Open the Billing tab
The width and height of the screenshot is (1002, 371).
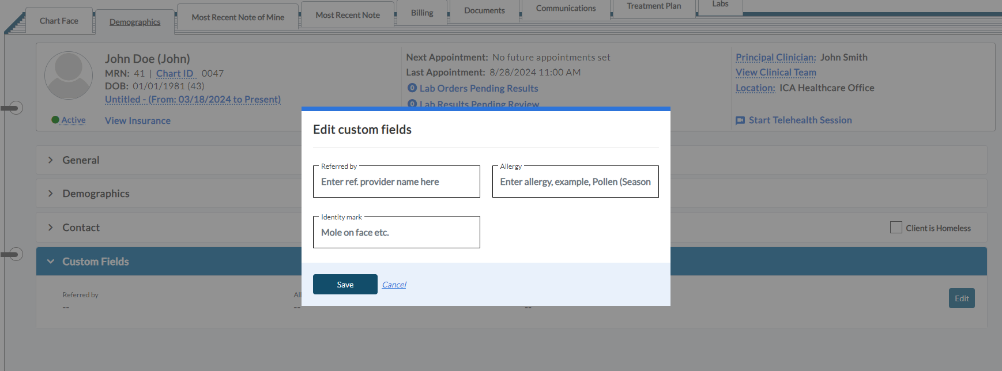click(422, 13)
